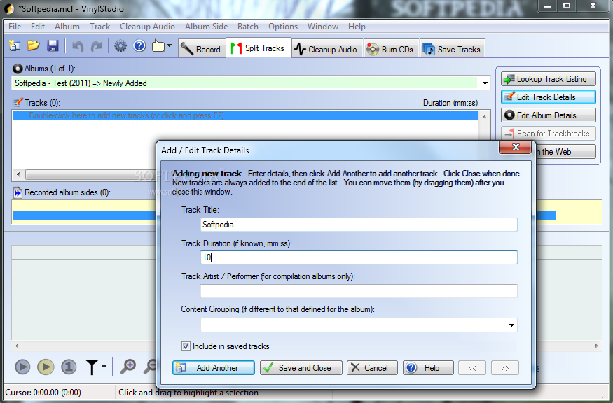Click the New collection toolbar icon
The height and width of the screenshot is (403, 613).
(15, 46)
